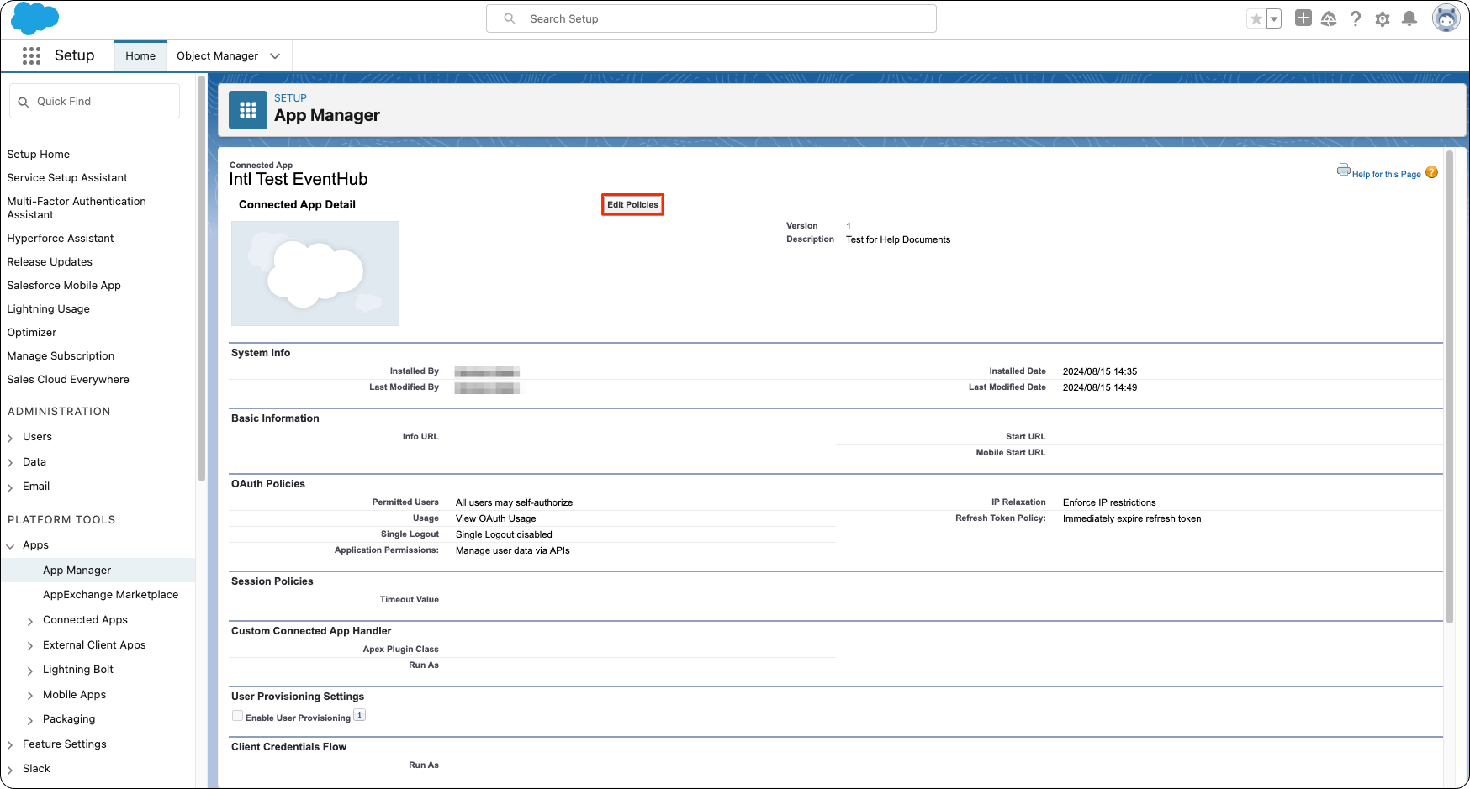Click 'Enforce IP restrictions' value
1470x789 pixels.
(x=1109, y=502)
